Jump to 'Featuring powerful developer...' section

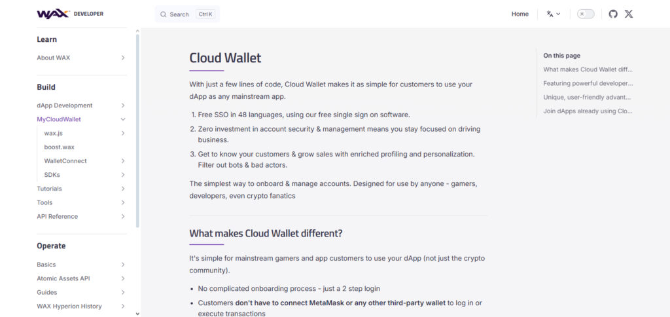pyautogui.click(x=588, y=83)
